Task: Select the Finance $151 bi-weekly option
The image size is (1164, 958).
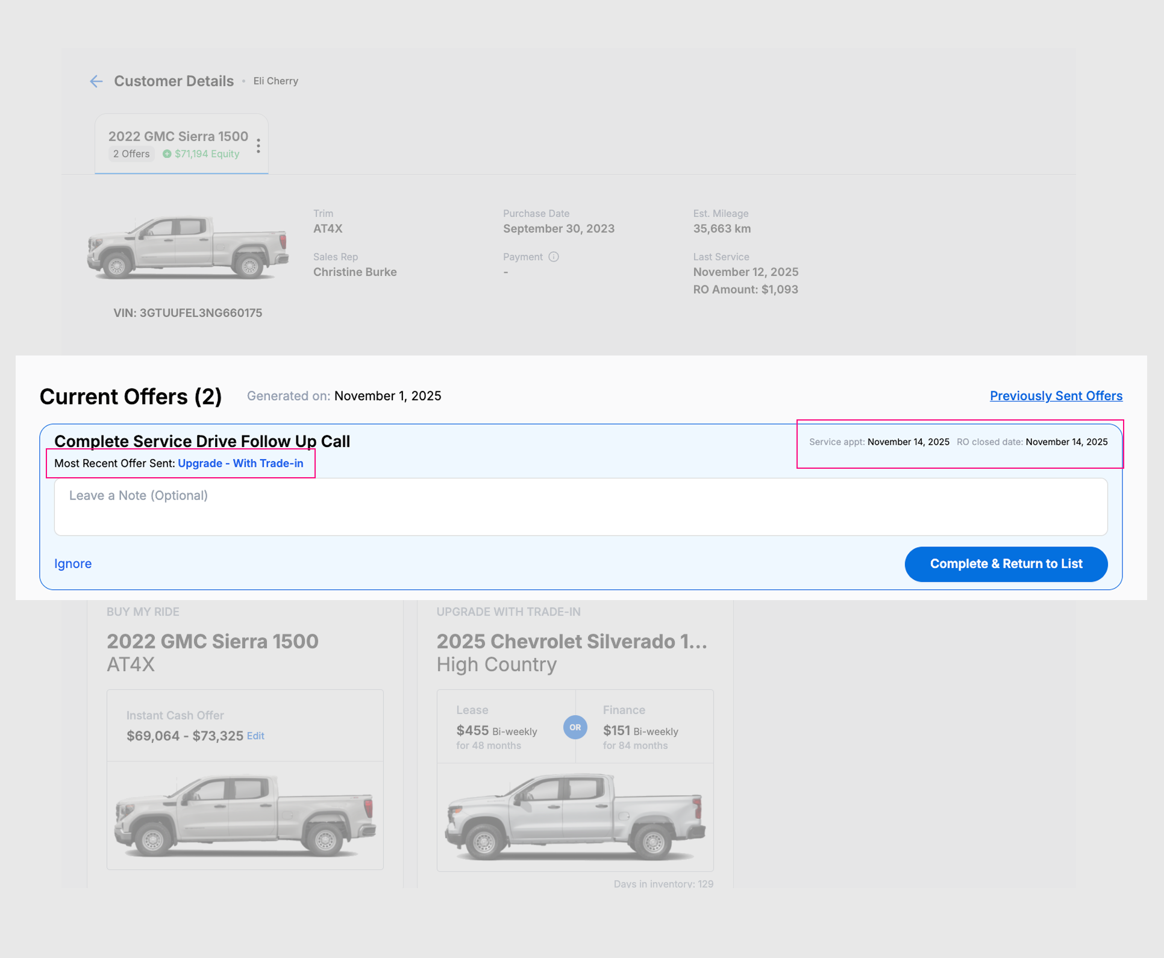Action: click(x=640, y=730)
